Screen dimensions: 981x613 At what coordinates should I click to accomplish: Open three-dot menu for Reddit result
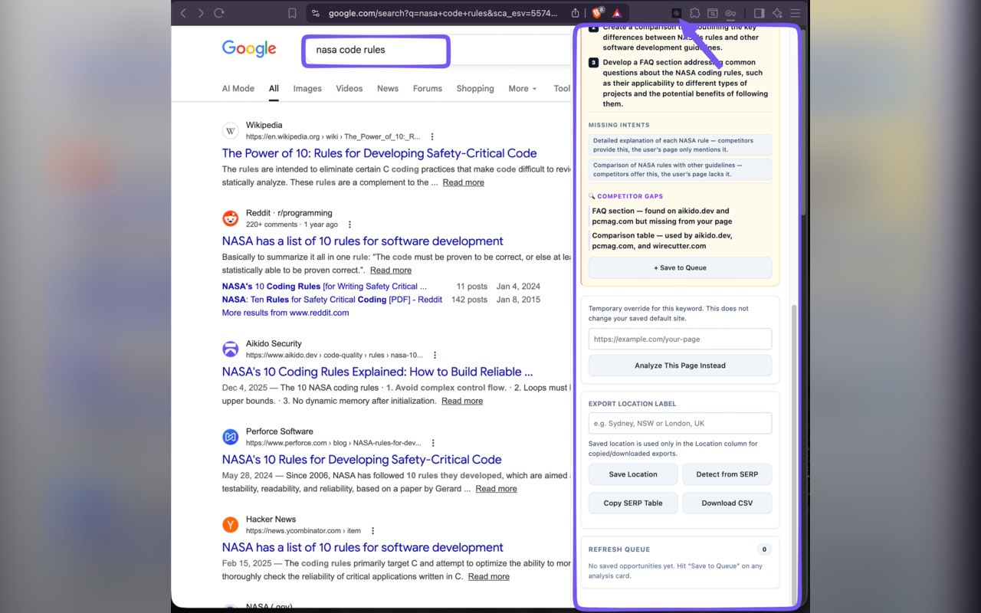click(x=349, y=225)
